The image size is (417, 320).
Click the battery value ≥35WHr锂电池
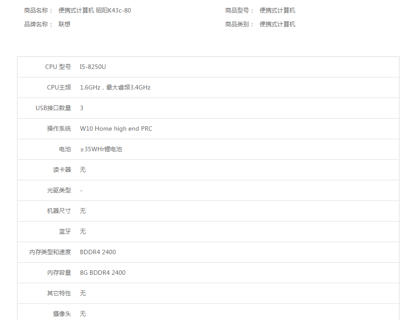(x=101, y=149)
